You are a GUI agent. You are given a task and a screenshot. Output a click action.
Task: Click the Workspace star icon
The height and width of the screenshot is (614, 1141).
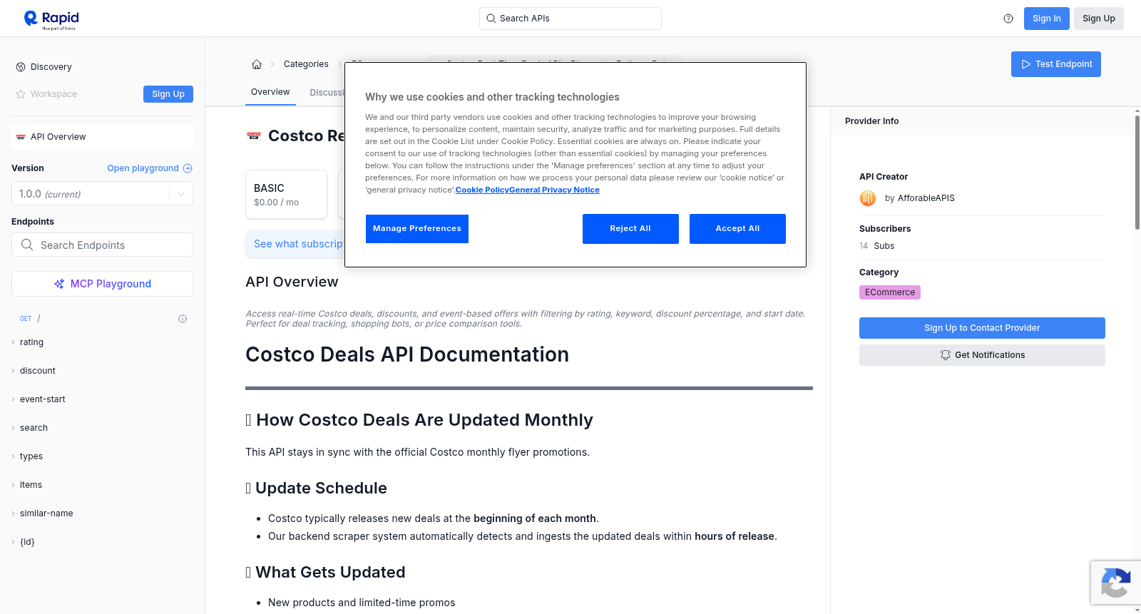click(21, 94)
